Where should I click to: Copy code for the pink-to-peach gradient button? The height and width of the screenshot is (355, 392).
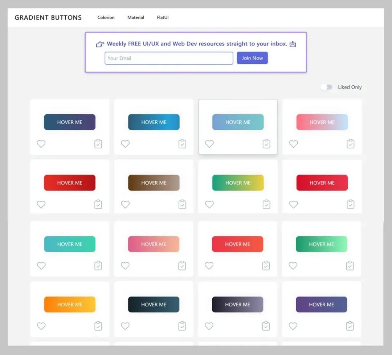coord(182,265)
